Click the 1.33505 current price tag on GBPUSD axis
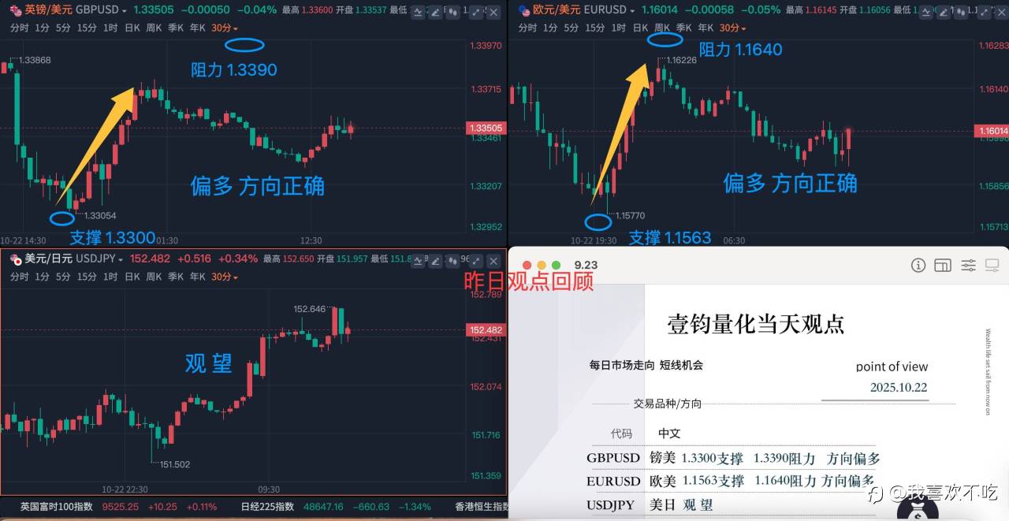 (485, 128)
